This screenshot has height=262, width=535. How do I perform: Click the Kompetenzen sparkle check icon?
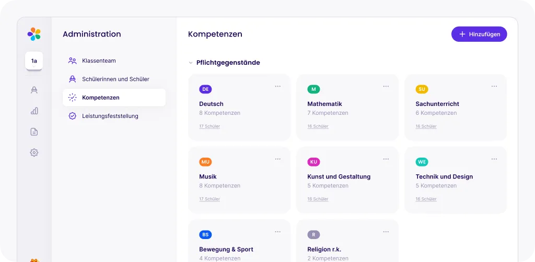click(72, 98)
